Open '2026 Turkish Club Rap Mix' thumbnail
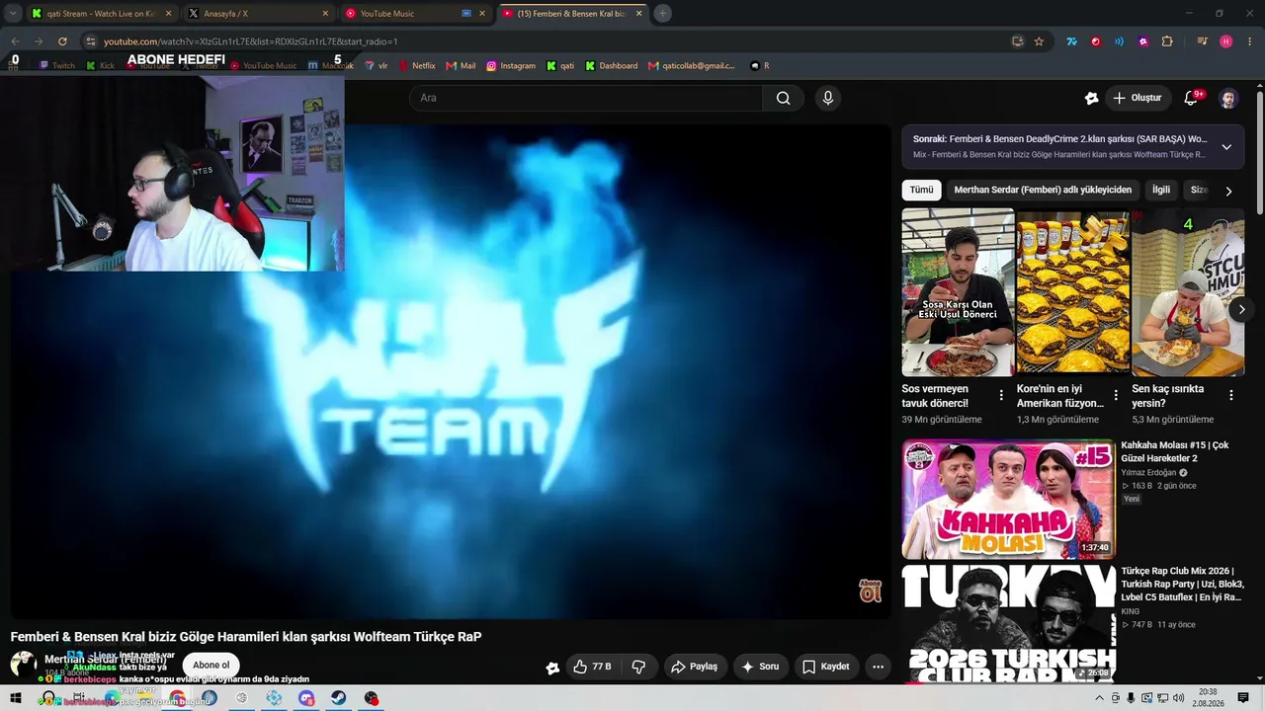1265x711 pixels. [x=1008, y=624]
